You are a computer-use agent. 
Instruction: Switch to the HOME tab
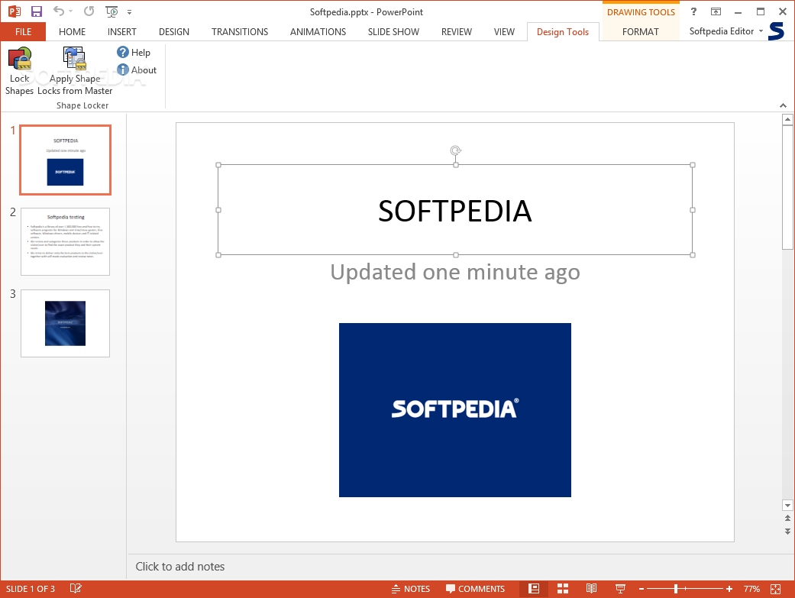tap(72, 31)
